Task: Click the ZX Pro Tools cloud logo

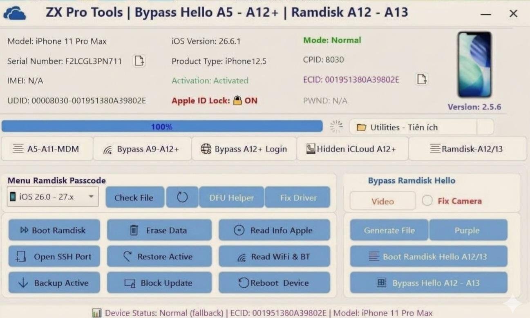Action: pos(14,13)
